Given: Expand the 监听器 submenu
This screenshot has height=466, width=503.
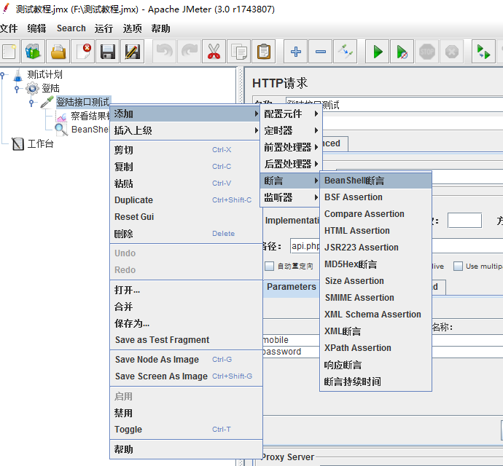Looking at the screenshot, I should [x=291, y=197].
